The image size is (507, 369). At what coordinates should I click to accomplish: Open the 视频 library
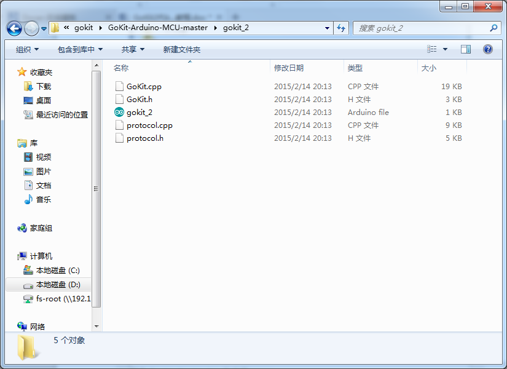pyautogui.click(x=37, y=157)
